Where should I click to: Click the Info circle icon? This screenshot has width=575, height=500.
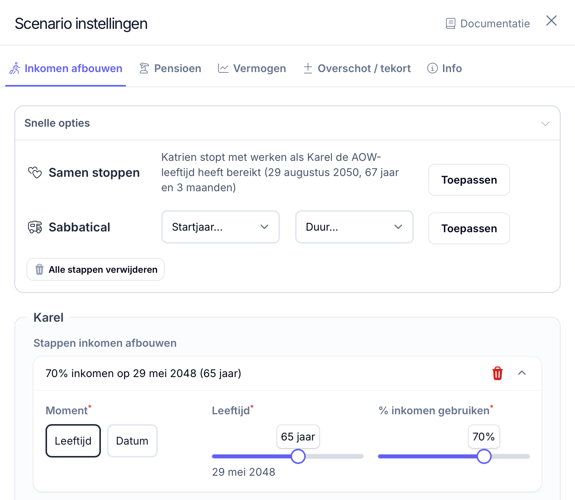(x=432, y=68)
